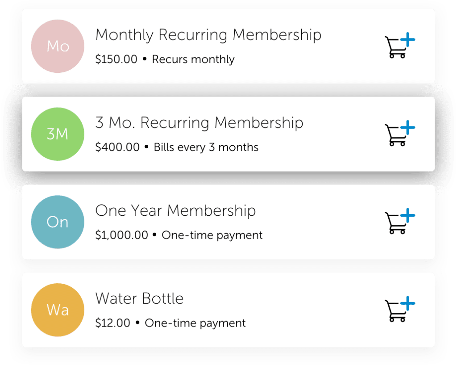Add 3 Mo. Recurring Membership to cart
Viewport: 457px width, 365px height.
tap(399, 134)
